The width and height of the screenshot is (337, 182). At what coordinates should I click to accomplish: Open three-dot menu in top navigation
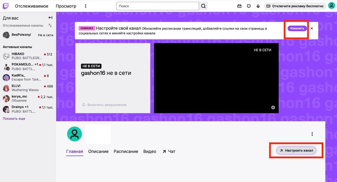click(x=86, y=6)
